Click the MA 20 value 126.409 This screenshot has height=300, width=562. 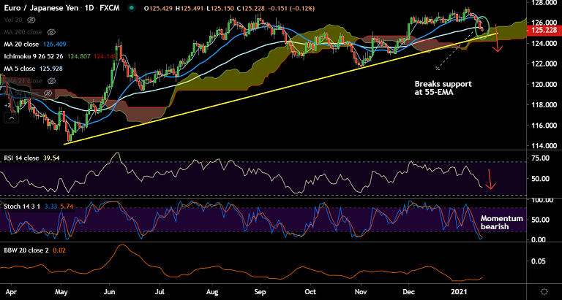(54, 45)
